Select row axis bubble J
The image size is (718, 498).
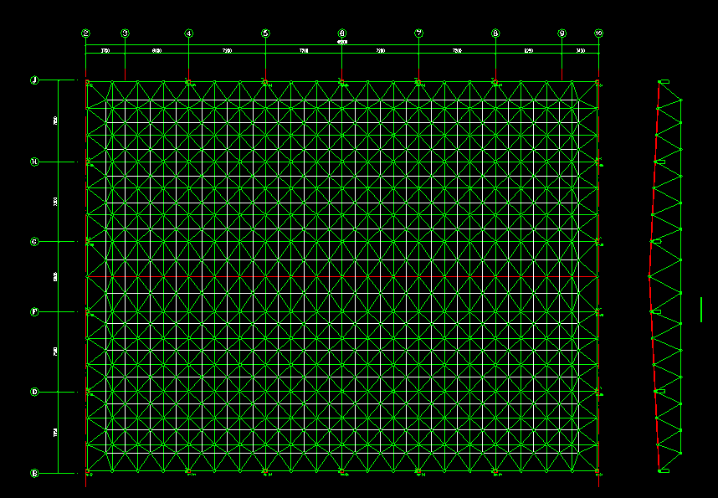34,80
